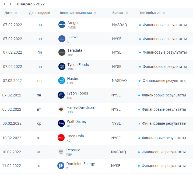The image size is (193, 174).
Task: Select the AMGN ticker text
Action: click(72, 27)
